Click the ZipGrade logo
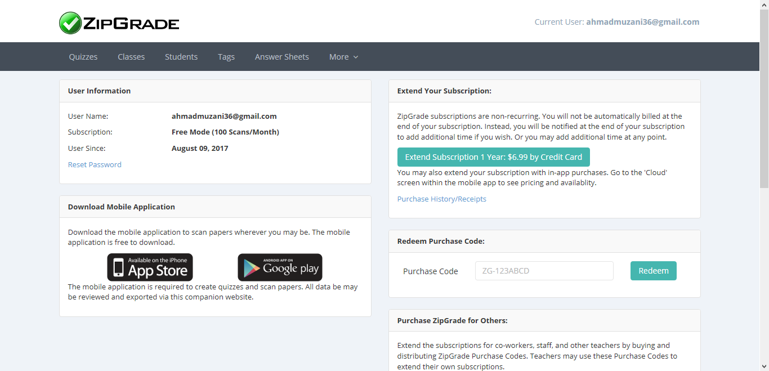The width and height of the screenshot is (769, 371). coord(119,23)
